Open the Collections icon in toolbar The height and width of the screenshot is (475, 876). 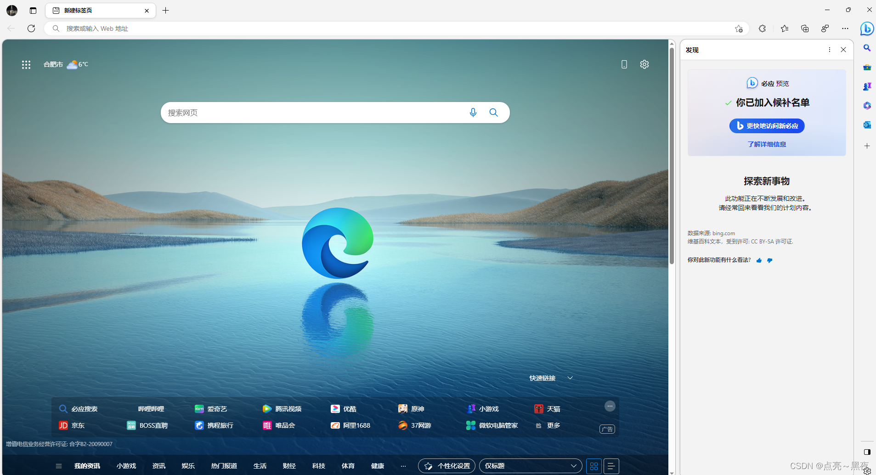click(805, 28)
